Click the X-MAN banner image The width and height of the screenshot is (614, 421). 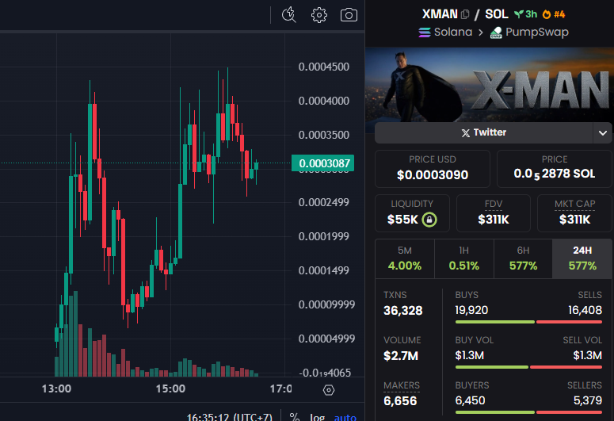coord(489,85)
